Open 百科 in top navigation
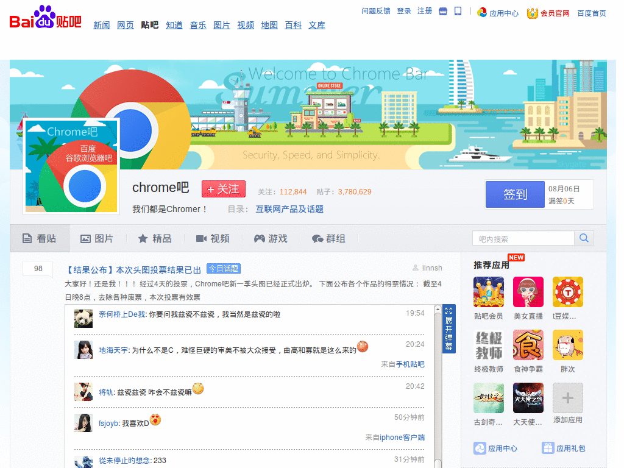 [x=293, y=25]
